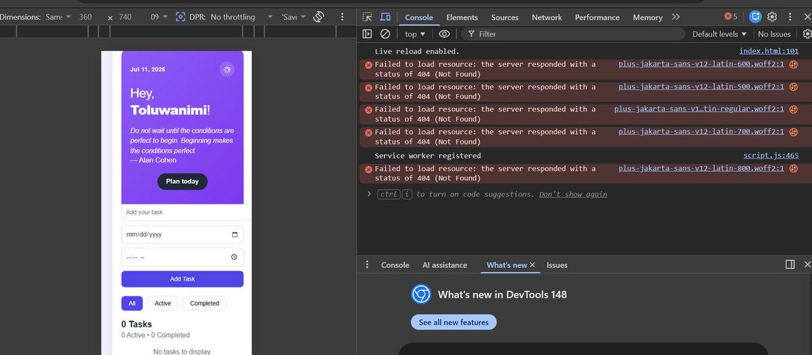Open the Sources tab

(505, 18)
